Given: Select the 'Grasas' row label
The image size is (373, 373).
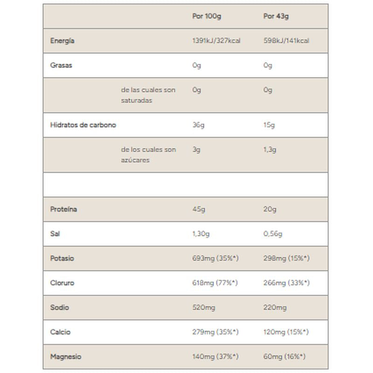Looking at the screenshot, I should pos(61,65).
